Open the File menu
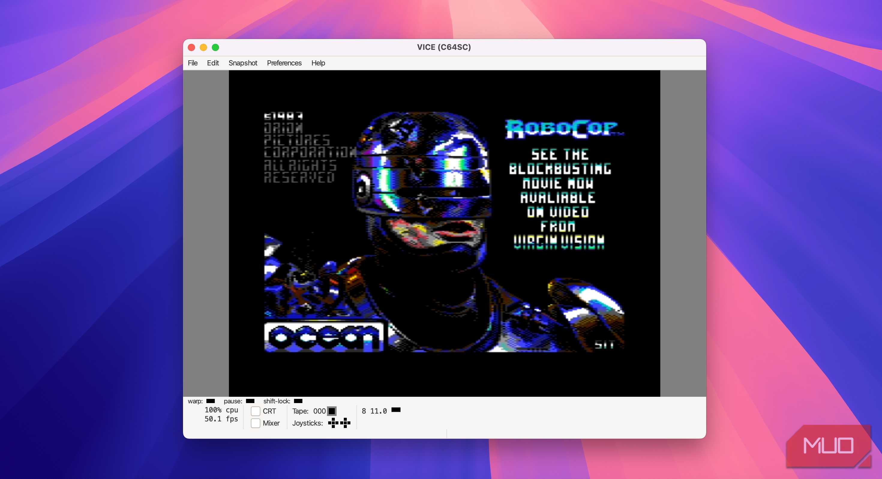The image size is (882, 479). coord(192,63)
